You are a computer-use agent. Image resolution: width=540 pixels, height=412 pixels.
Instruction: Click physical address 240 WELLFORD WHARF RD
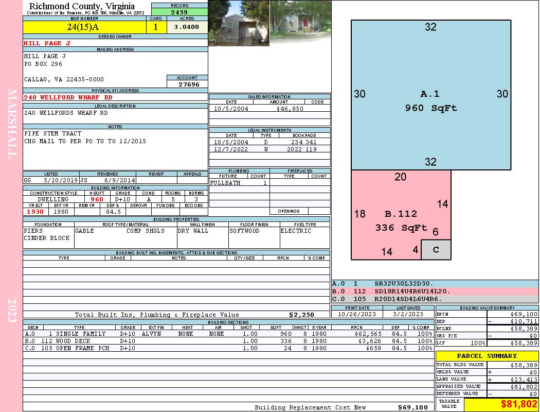68,97
